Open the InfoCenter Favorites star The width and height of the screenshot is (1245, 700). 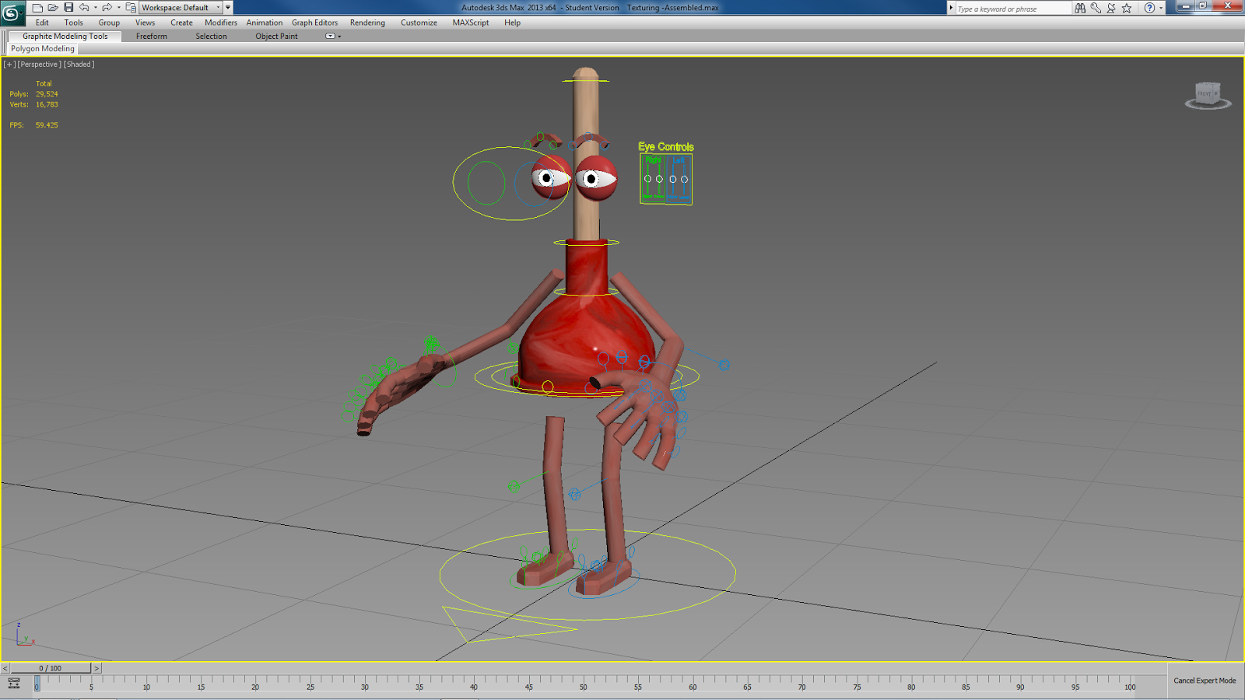1127,8
